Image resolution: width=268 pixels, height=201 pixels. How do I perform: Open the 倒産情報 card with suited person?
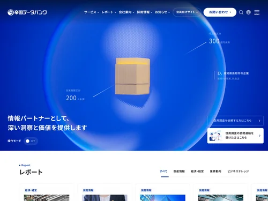click(105, 193)
